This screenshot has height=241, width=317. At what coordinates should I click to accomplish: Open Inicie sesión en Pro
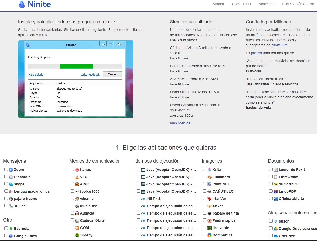(298, 4)
